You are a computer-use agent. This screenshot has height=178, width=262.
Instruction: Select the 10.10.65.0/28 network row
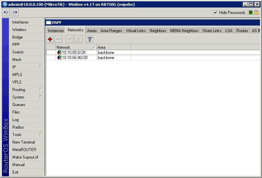[153, 53]
